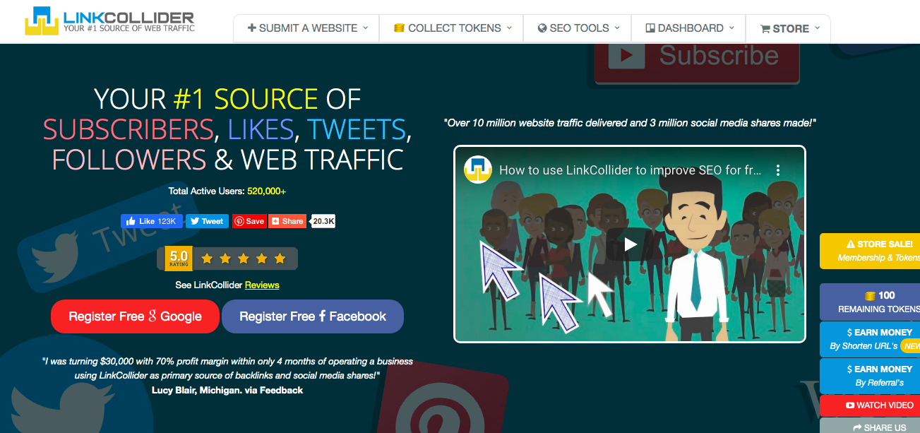Expand the SEO Tools dropdown arrow

(x=617, y=28)
